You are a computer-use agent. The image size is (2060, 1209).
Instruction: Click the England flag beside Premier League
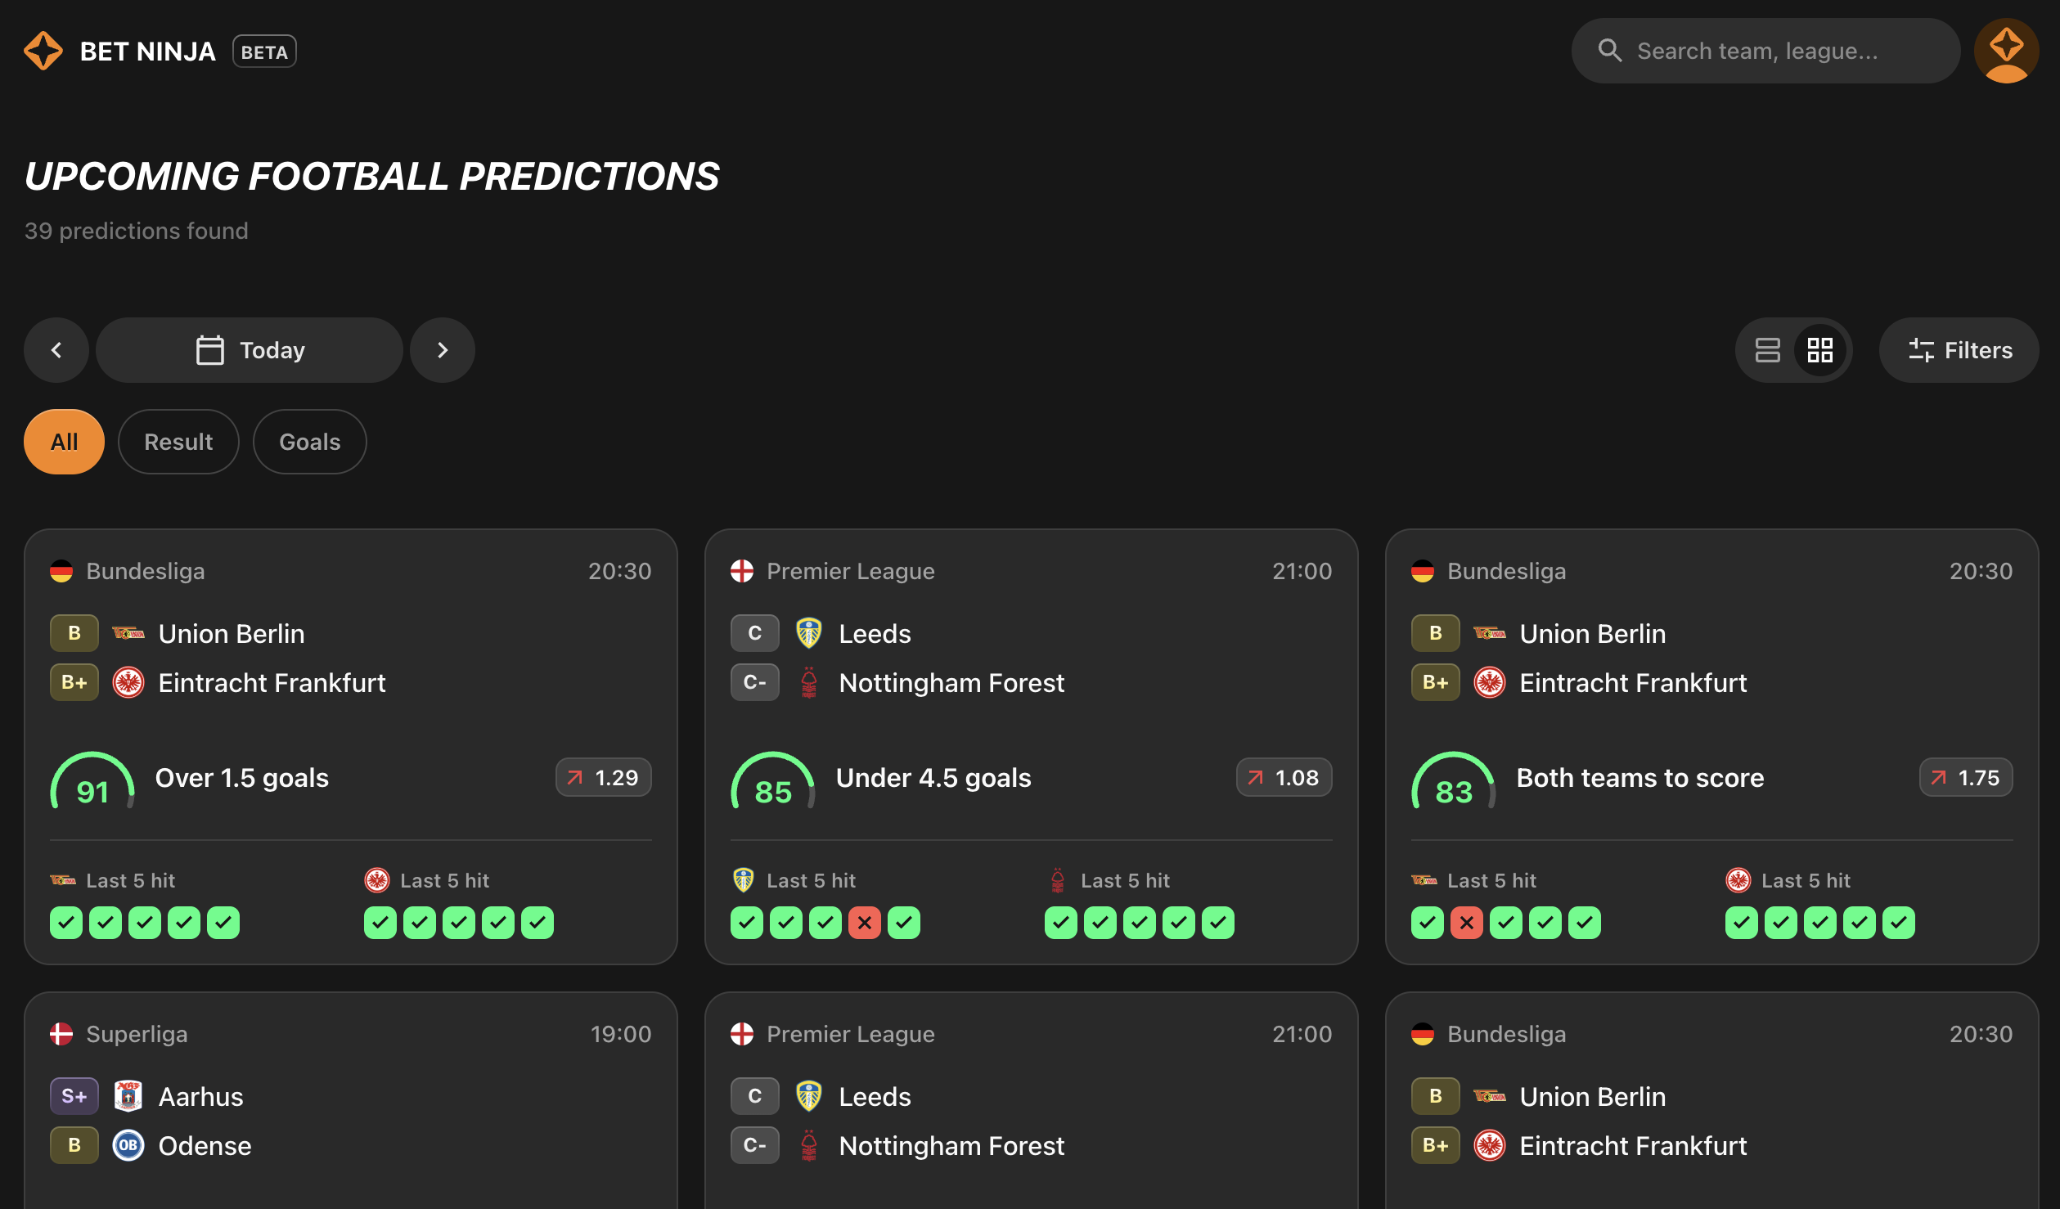(x=741, y=570)
